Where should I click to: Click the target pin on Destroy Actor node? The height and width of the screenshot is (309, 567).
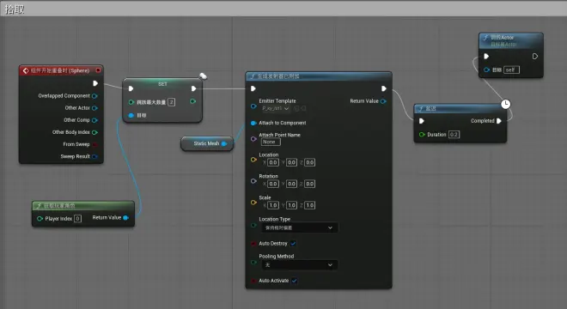[x=487, y=70]
